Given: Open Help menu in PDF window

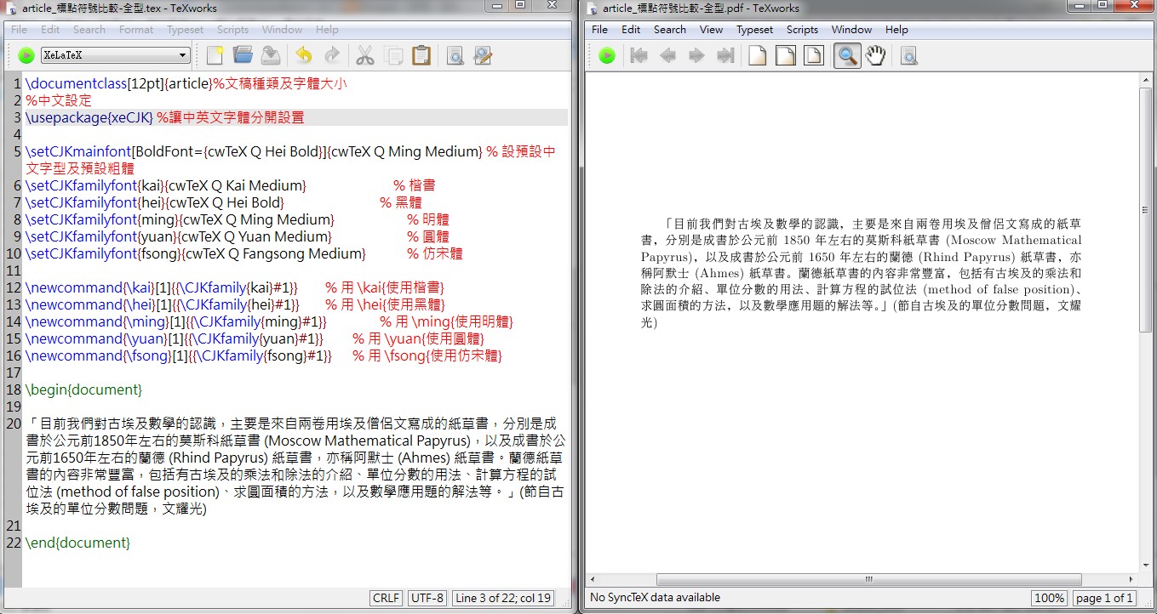Looking at the screenshot, I should tap(896, 29).
